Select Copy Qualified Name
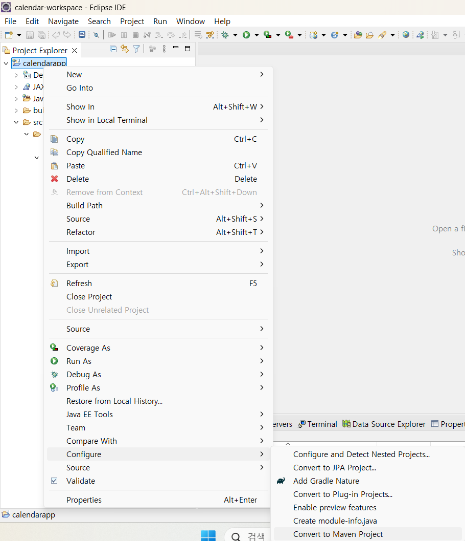 coord(158,153)
